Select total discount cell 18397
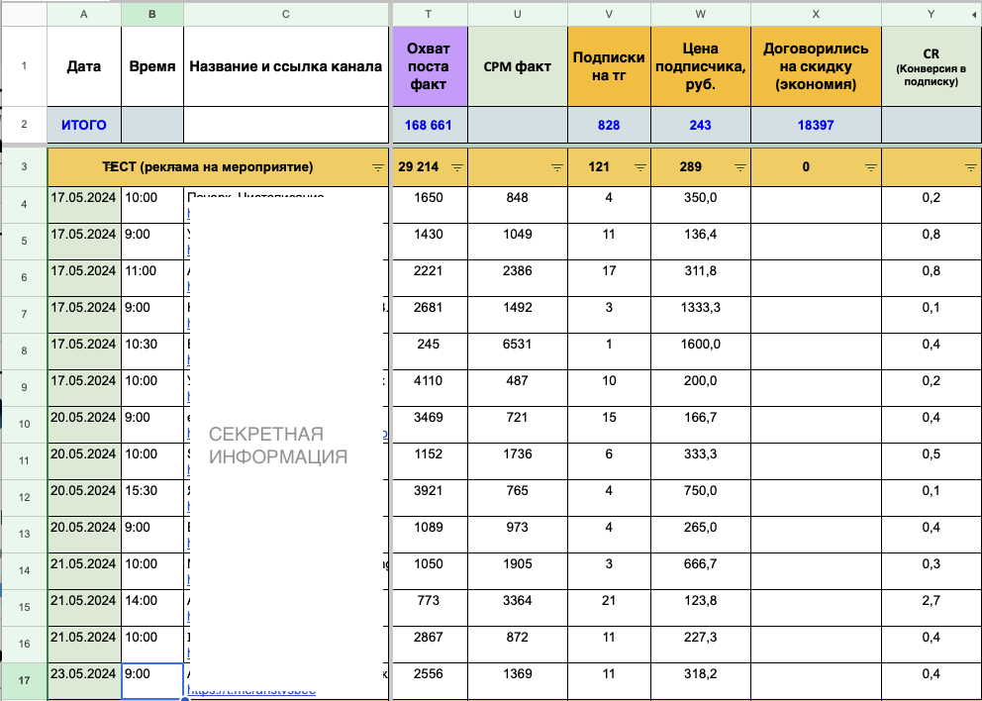The image size is (982, 701). (x=816, y=125)
